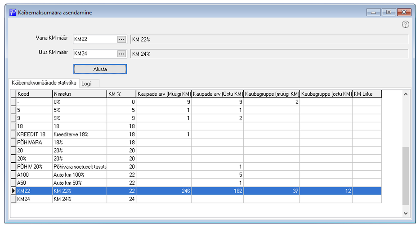Click the help question mark icon
The image size is (420, 227).
(405, 25)
